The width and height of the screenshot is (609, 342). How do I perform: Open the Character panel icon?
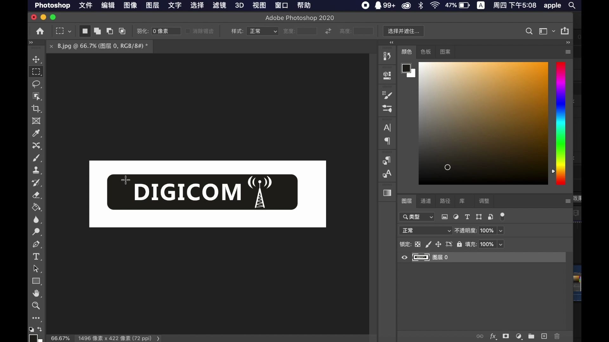[387, 128]
